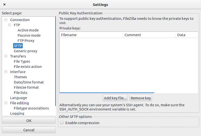Collapse the File editing tree node
The width and height of the screenshot is (201, 136).
6,103
